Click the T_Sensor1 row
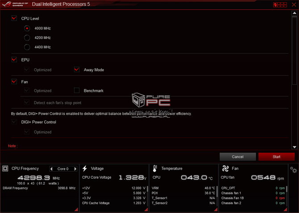The image size is (299, 213). coord(183,198)
